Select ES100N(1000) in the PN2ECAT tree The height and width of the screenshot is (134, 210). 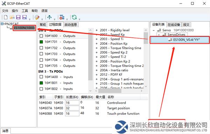pos(24,28)
